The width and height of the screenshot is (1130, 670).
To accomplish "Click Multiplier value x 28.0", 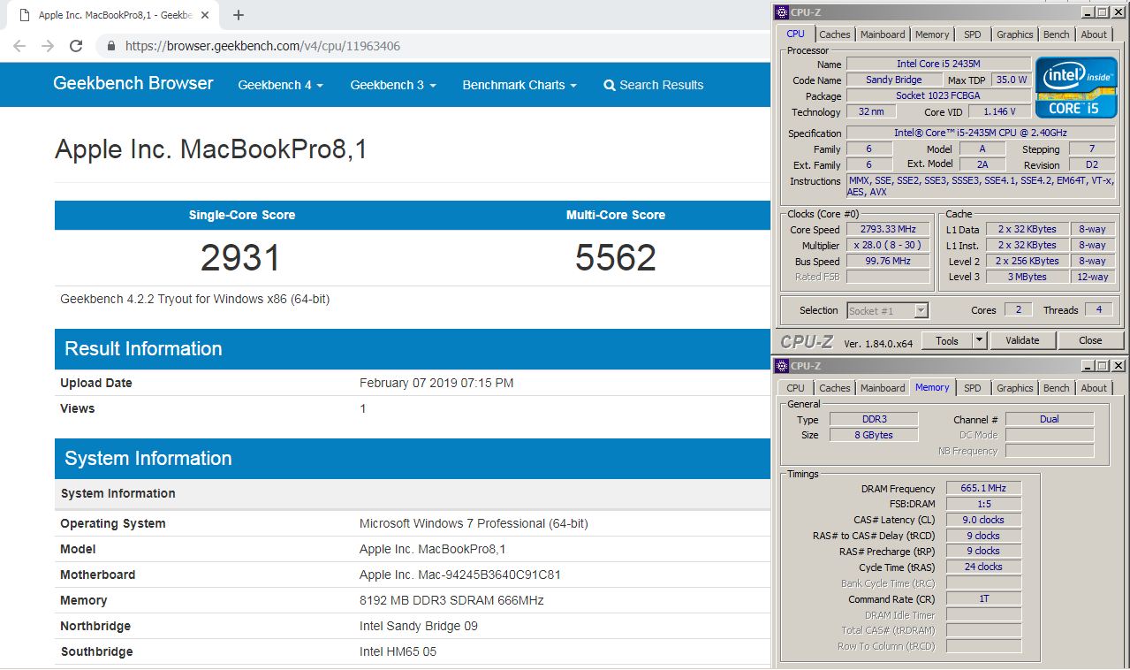I will 889,245.
